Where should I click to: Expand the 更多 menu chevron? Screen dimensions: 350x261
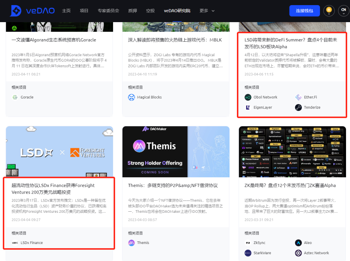(213, 11)
